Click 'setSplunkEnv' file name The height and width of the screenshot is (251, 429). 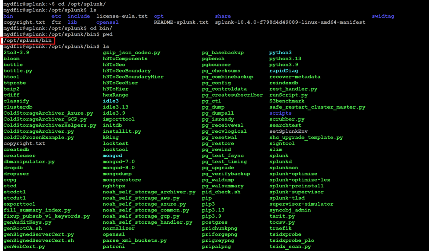pos(289,131)
